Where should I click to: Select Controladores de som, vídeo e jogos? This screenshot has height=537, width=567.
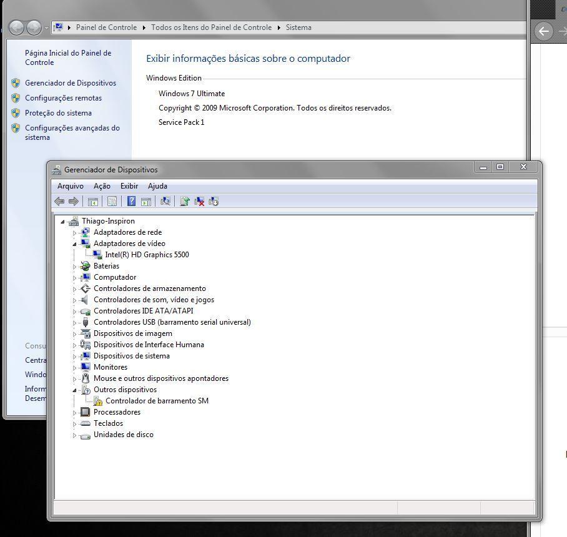154,300
